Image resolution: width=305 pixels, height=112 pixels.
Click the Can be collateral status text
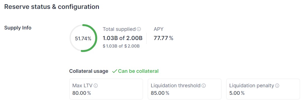coord(138,71)
